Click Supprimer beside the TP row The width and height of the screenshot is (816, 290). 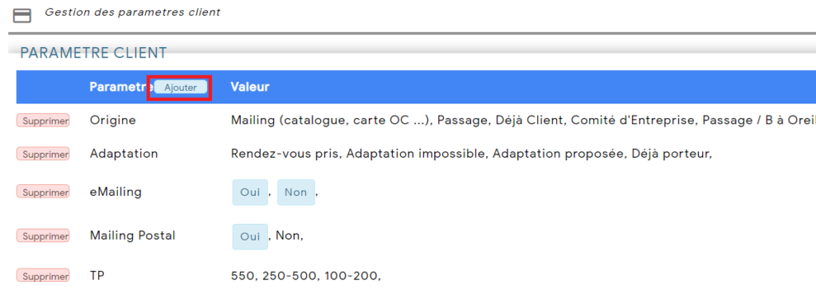click(43, 275)
